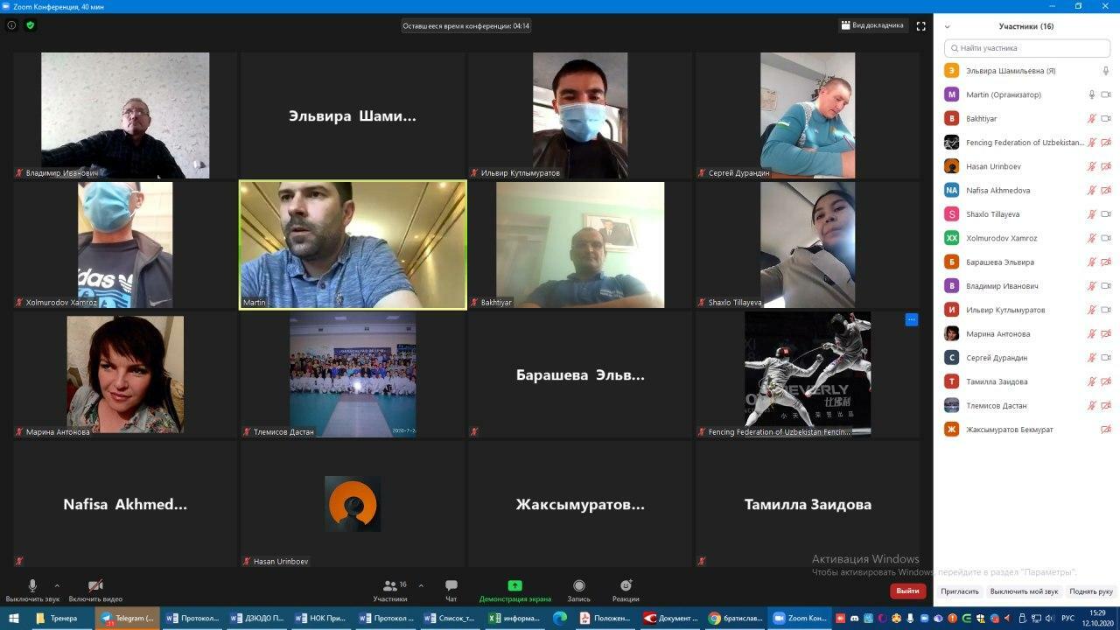Image resolution: width=1120 pixels, height=630 pixels.
Task: Switch layout with Вид докладчика
Action: (x=872, y=25)
